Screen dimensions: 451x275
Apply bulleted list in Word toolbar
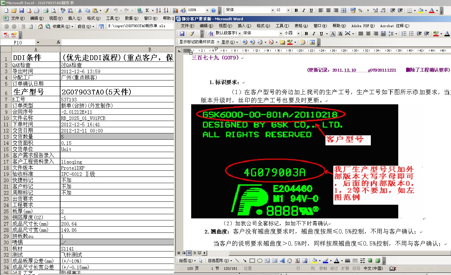coord(411,33)
